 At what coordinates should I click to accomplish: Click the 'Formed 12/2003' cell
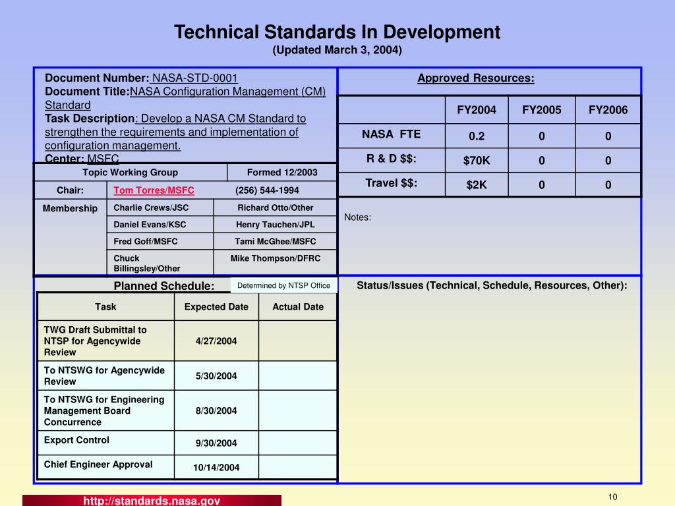click(282, 173)
